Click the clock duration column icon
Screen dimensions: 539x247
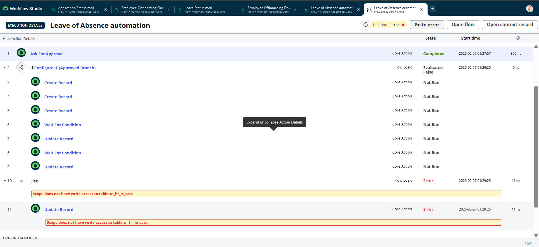tap(518, 38)
